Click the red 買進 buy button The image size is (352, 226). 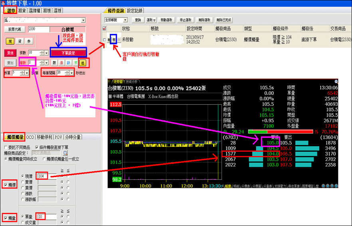tap(10, 53)
